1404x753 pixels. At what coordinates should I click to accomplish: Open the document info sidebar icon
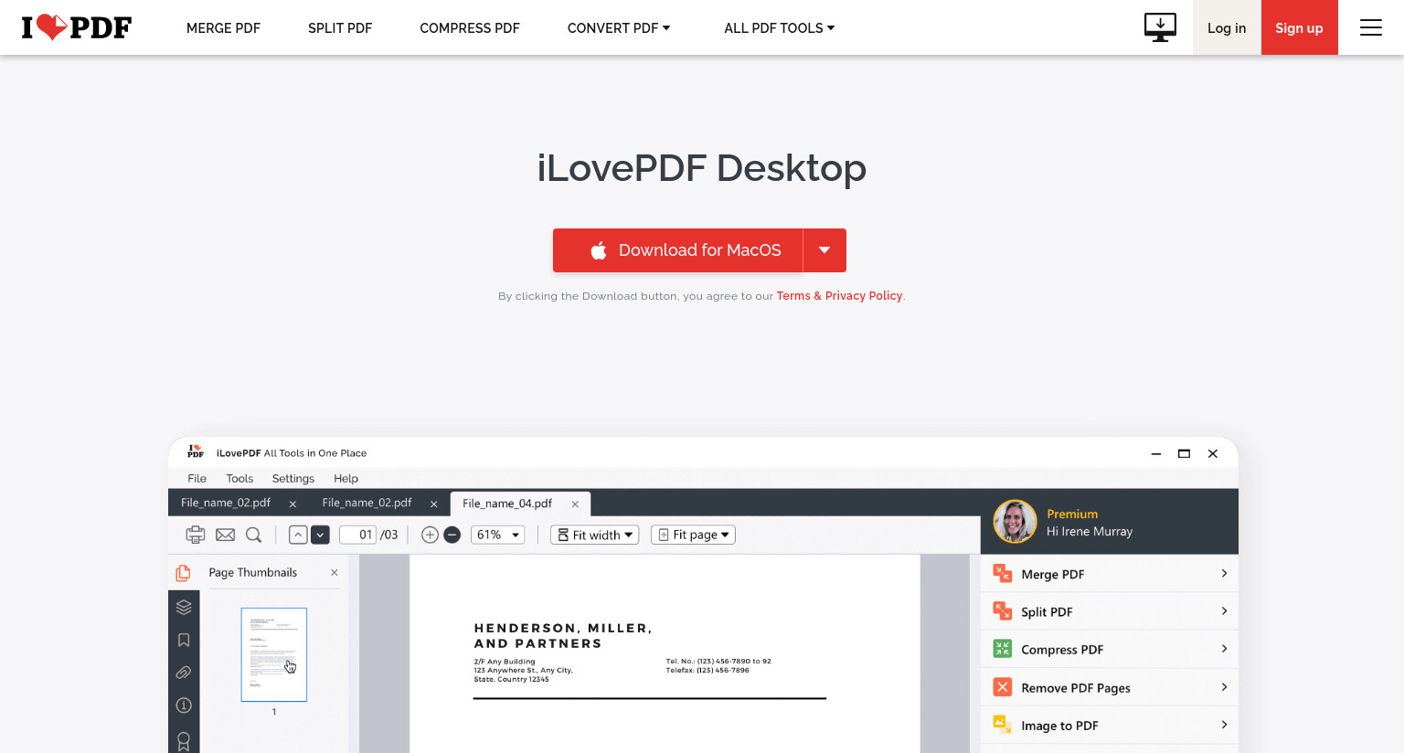click(184, 705)
